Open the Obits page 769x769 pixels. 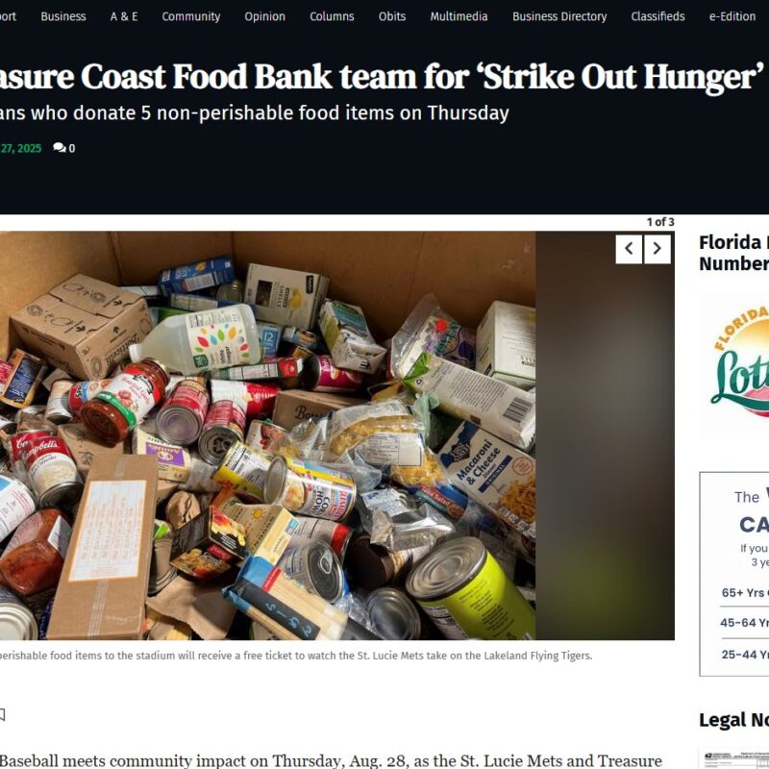pyautogui.click(x=392, y=16)
